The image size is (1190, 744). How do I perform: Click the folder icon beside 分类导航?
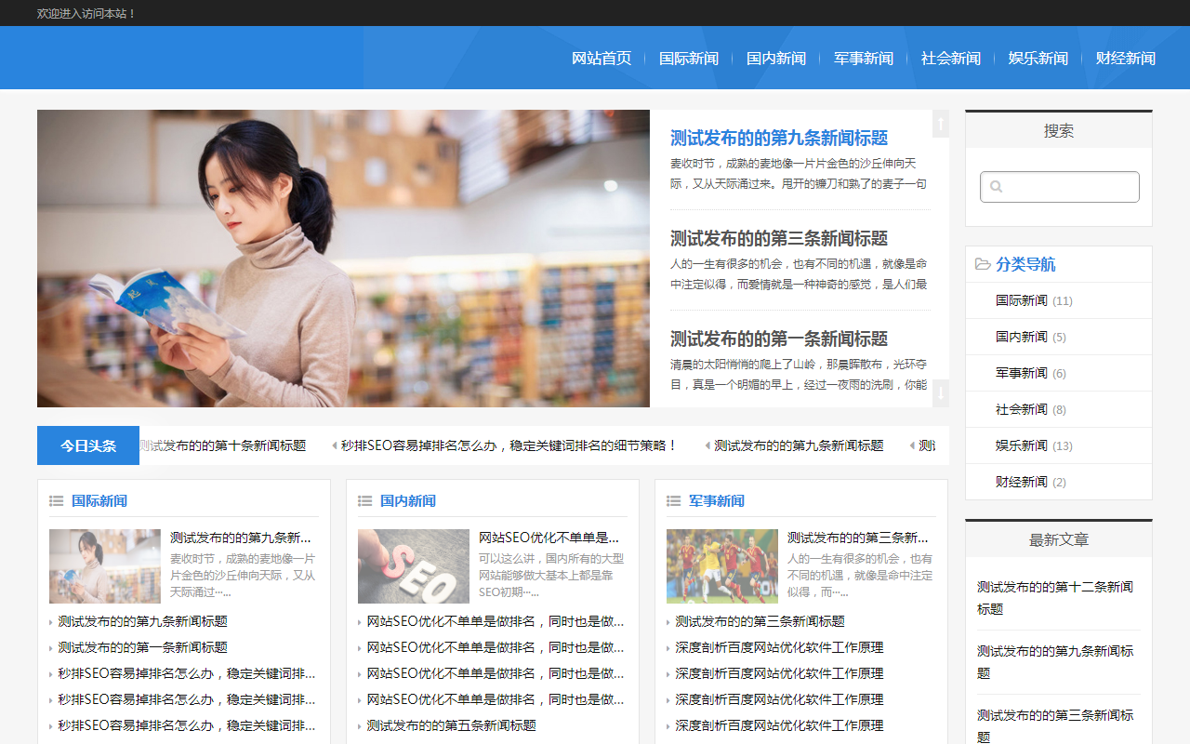[x=983, y=264]
